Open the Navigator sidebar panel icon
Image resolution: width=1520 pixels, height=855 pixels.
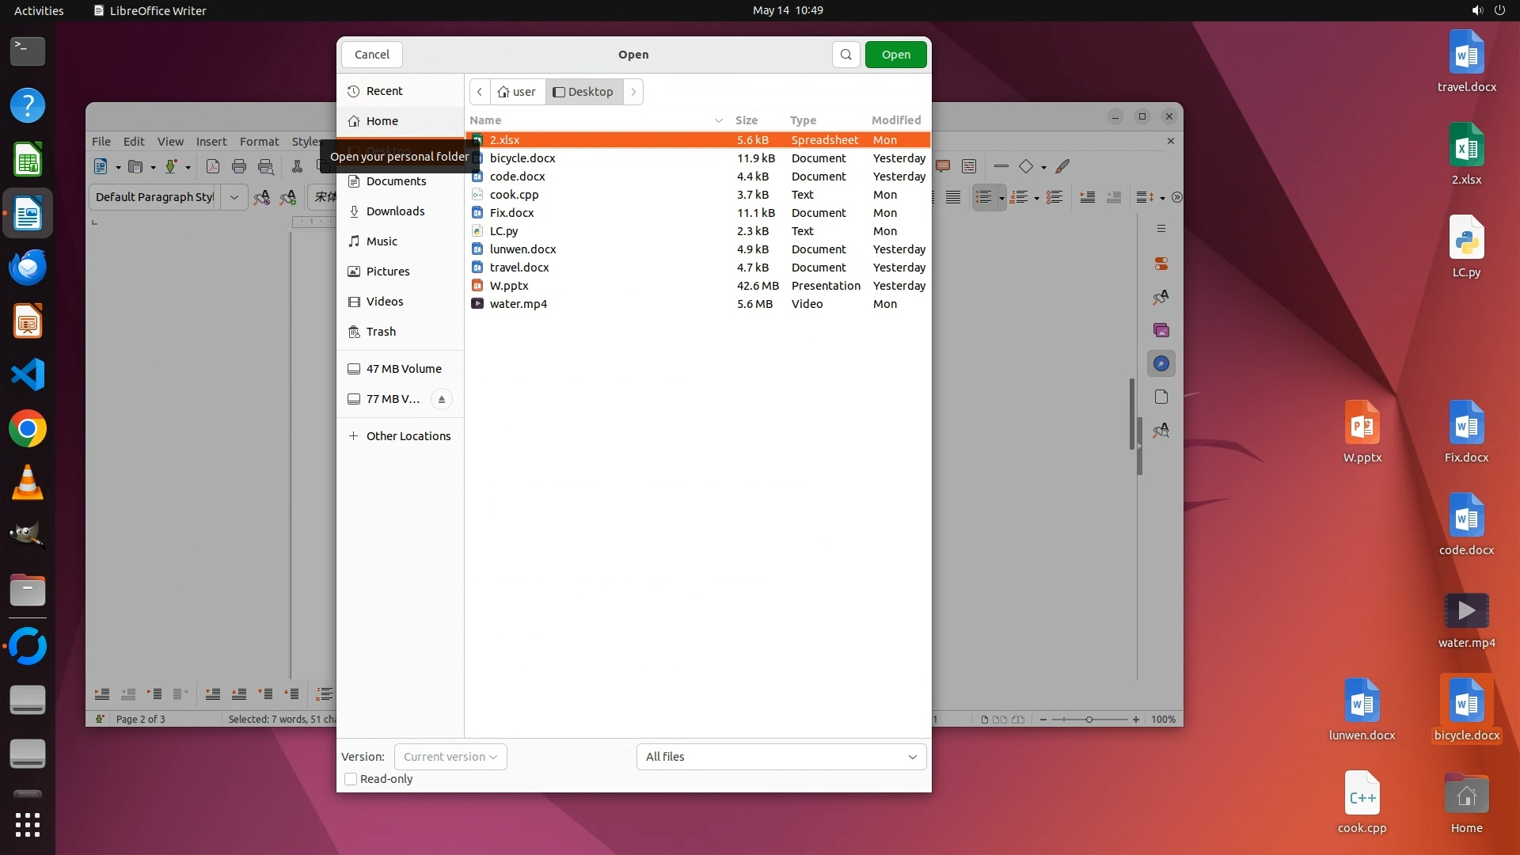tap(1161, 363)
